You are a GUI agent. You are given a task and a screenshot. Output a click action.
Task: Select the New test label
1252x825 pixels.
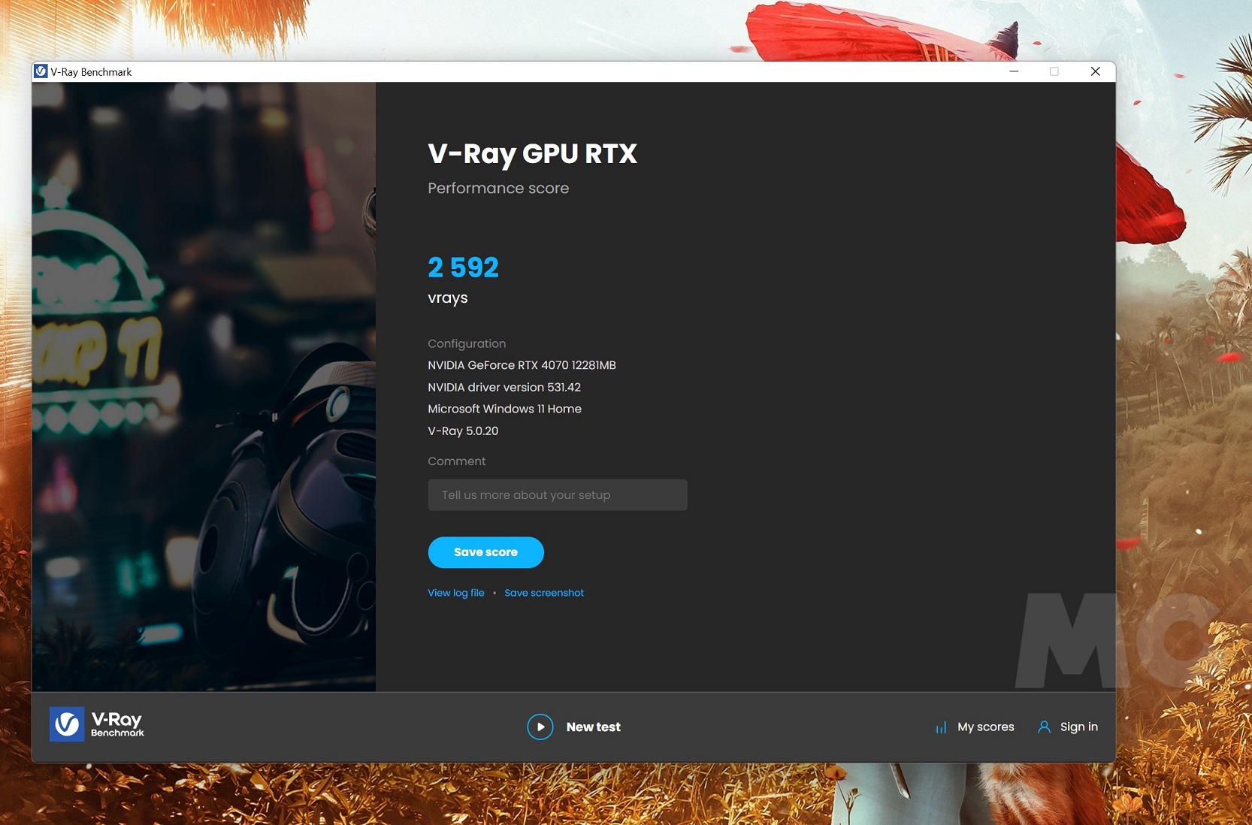(593, 727)
